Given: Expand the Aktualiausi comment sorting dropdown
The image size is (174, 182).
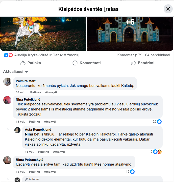Looking at the screenshot, I should 16,72.
